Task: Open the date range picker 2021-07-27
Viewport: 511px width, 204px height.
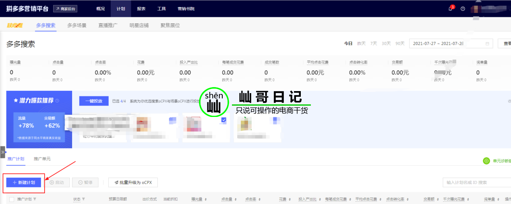Action: click(x=451, y=44)
